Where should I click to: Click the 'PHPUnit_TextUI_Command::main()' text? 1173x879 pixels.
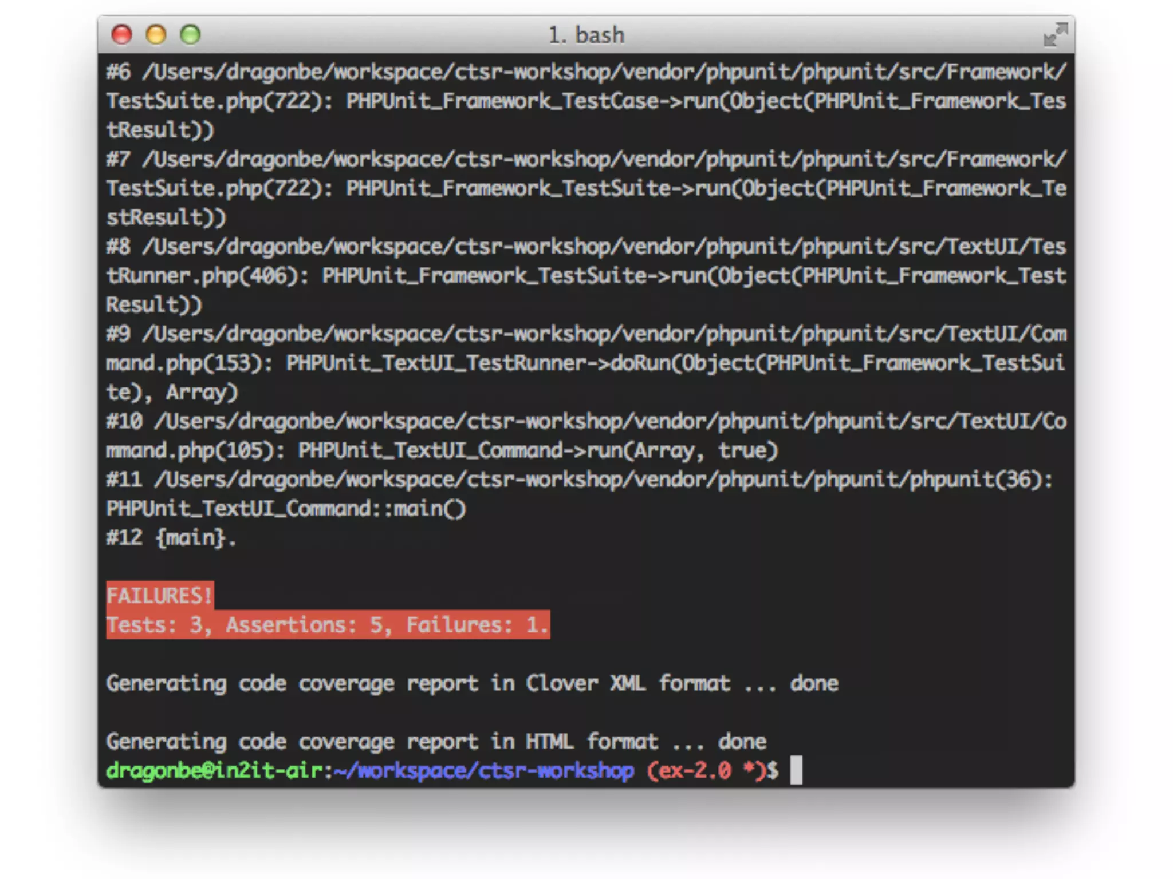click(x=286, y=509)
